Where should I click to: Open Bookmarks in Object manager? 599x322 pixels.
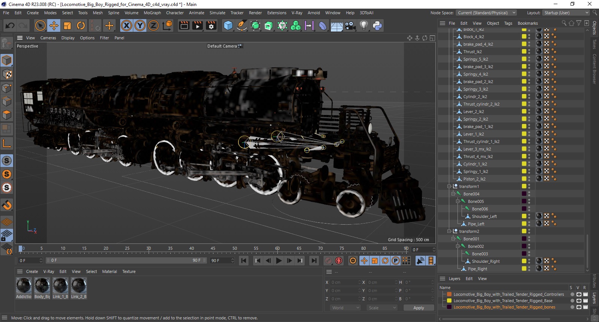(527, 23)
